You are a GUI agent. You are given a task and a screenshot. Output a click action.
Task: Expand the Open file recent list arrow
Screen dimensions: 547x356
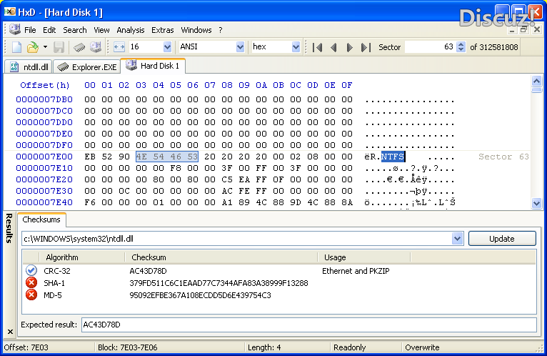click(x=45, y=46)
